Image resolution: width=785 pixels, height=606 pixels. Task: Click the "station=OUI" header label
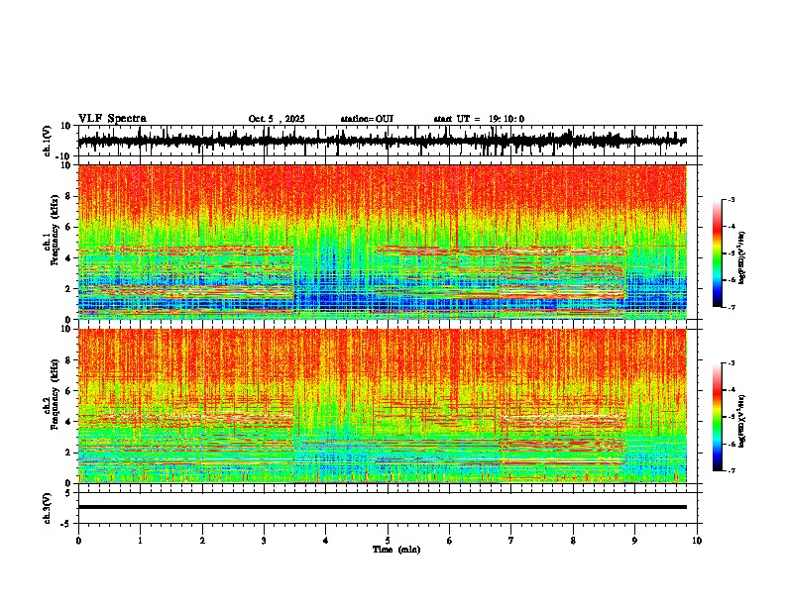[x=367, y=119]
